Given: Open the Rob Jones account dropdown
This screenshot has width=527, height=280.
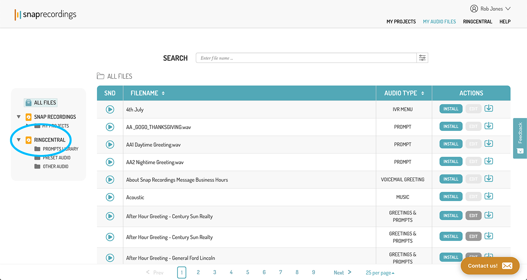Looking at the screenshot, I should tap(490, 9).
